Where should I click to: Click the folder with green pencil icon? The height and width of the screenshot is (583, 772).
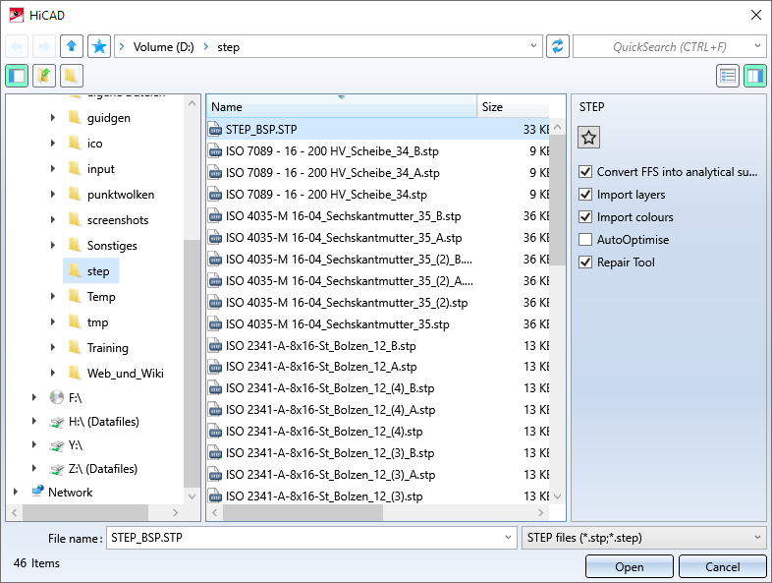tap(44, 76)
